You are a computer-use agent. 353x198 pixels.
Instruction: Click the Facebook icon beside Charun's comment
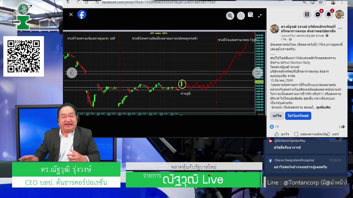270,160
